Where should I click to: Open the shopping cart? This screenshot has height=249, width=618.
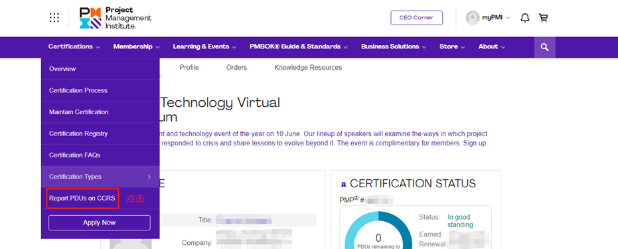(x=543, y=18)
